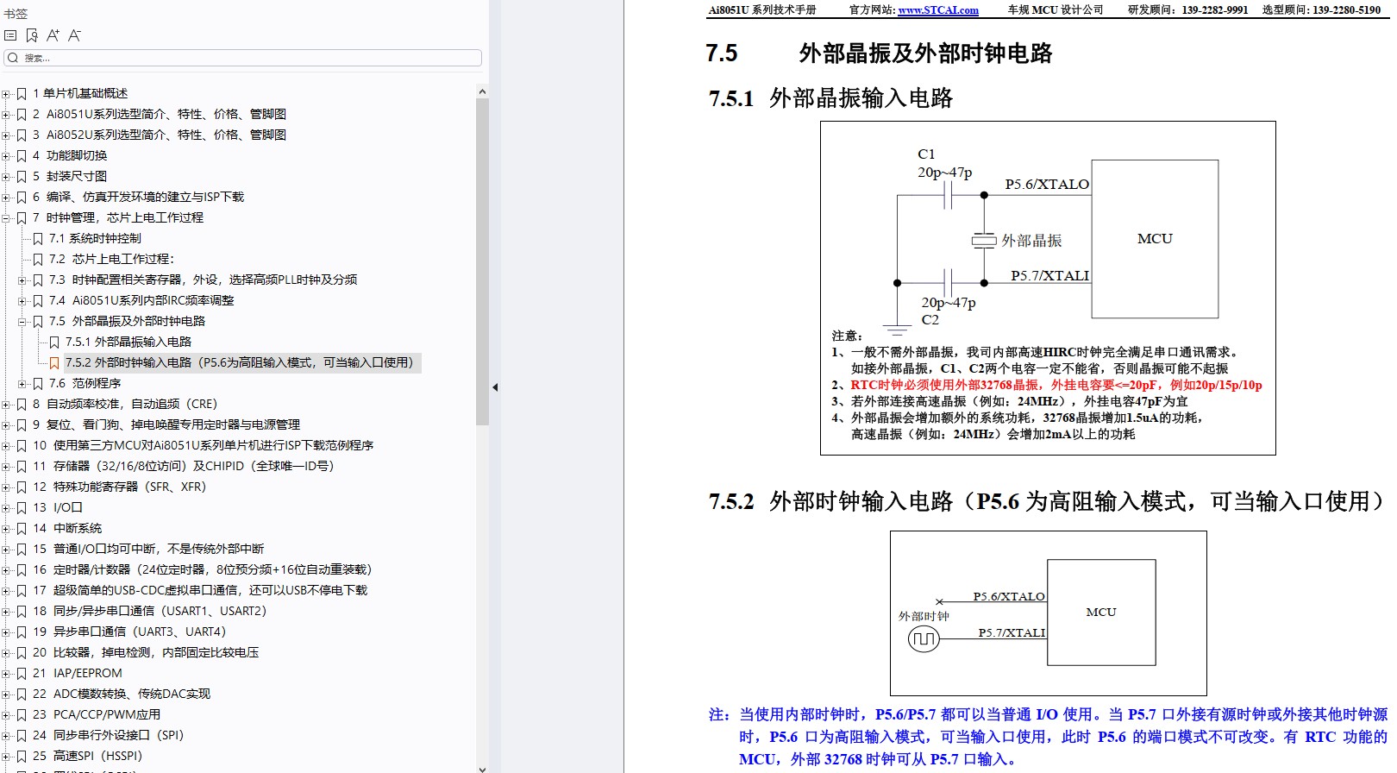Open the bookmark list options icon
This screenshot has width=1397, height=773.
[10, 35]
